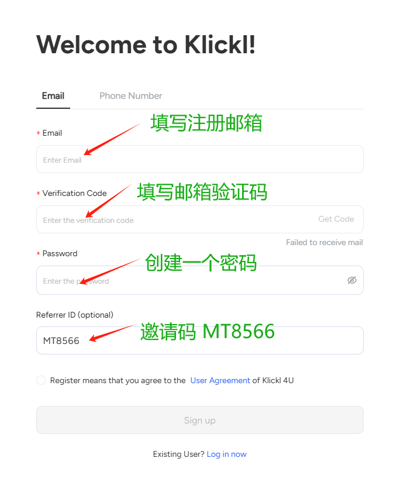The image size is (407, 482).
Task: Follow the Log in now link
Action: click(226, 455)
